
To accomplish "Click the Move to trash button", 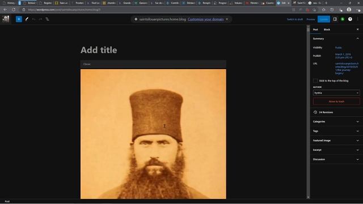I will click(336, 101).
